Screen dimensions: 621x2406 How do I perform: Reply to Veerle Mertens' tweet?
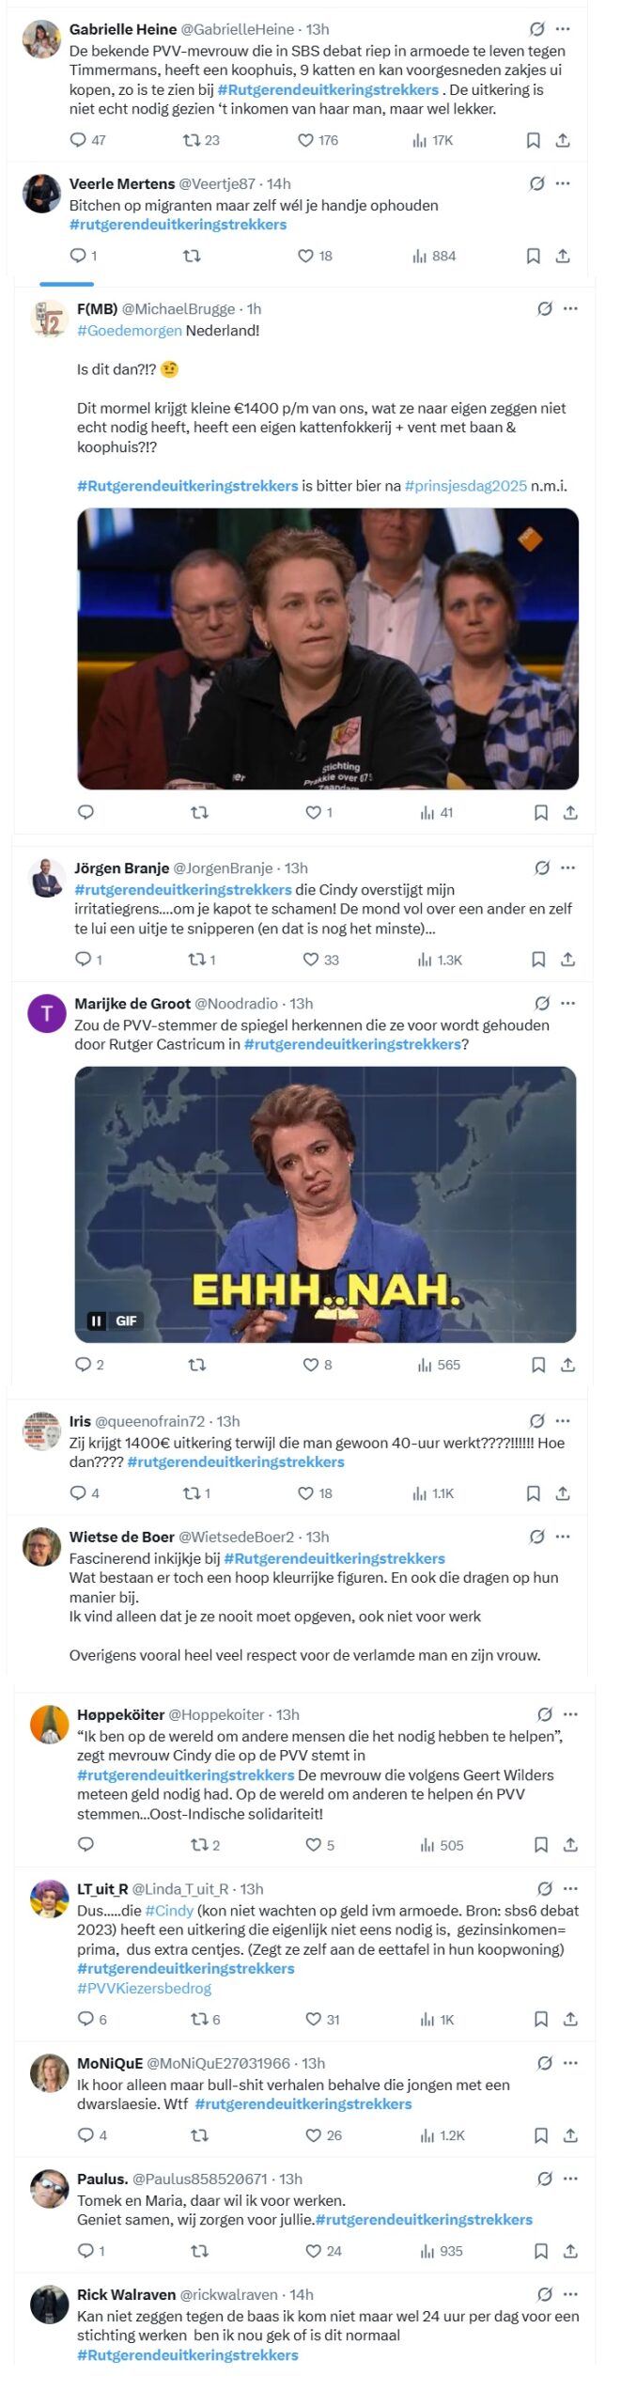pyautogui.click(x=78, y=256)
